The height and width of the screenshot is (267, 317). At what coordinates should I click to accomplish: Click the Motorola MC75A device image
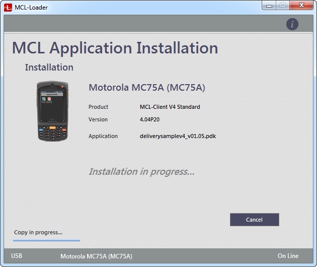tap(52, 112)
